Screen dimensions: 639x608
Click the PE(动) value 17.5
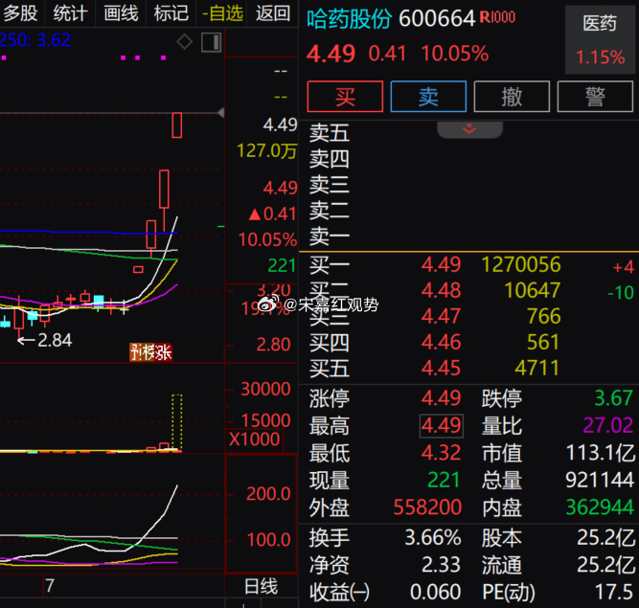click(x=614, y=592)
